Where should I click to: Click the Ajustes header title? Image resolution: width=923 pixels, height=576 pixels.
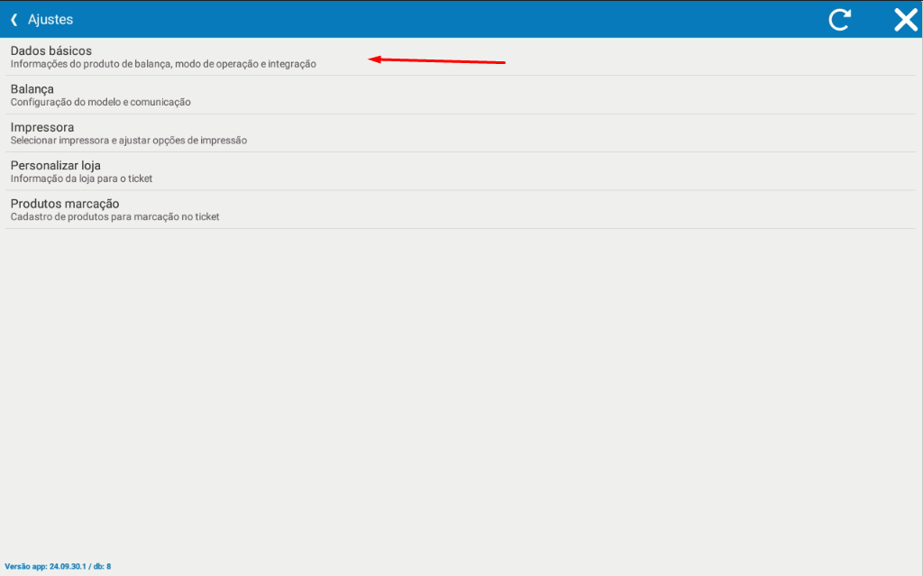point(50,19)
